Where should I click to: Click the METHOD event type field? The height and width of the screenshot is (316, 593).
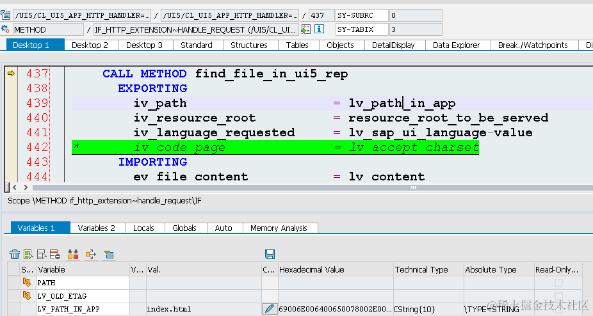point(48,29)
